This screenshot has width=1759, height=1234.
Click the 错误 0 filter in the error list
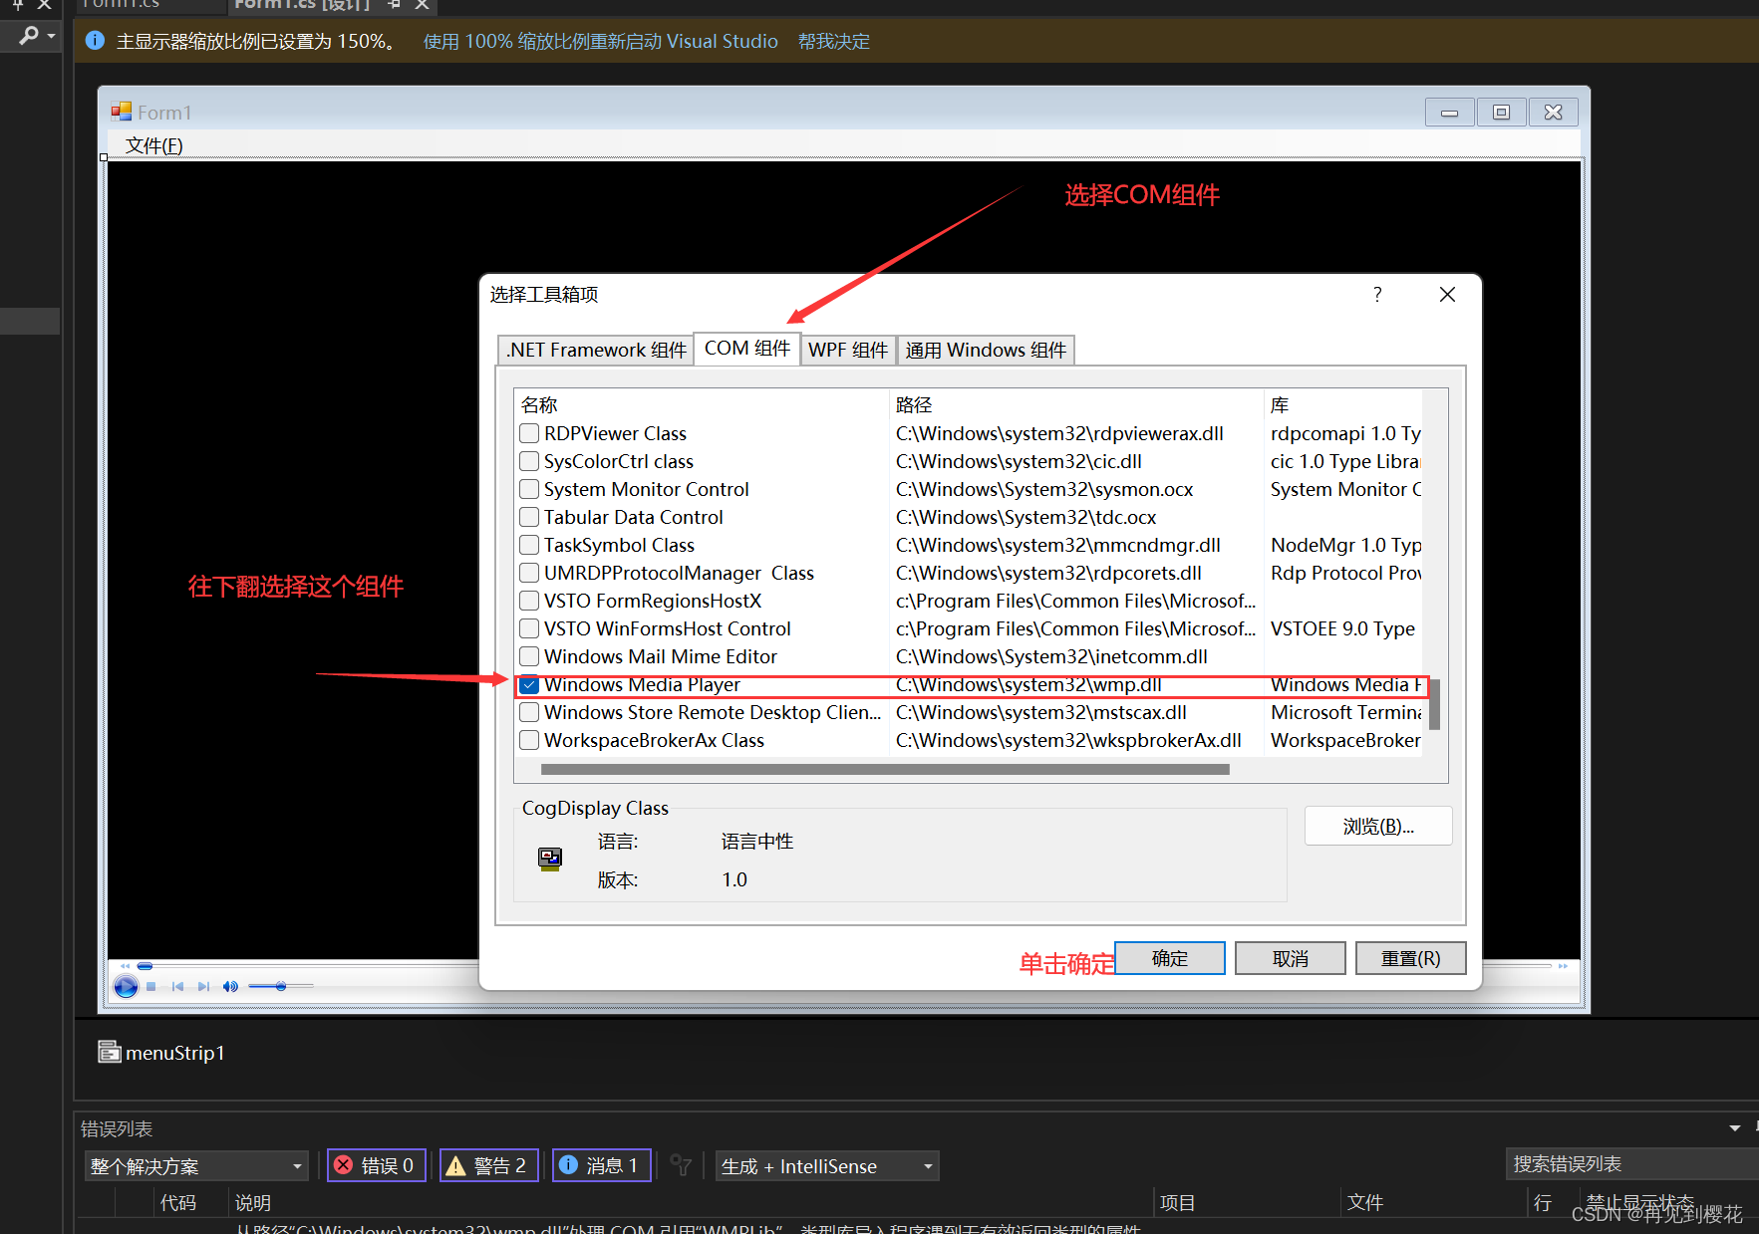tap(376, 1165)
